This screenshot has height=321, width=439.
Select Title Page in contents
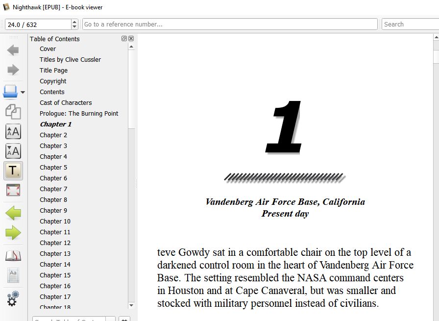point(53,70)
